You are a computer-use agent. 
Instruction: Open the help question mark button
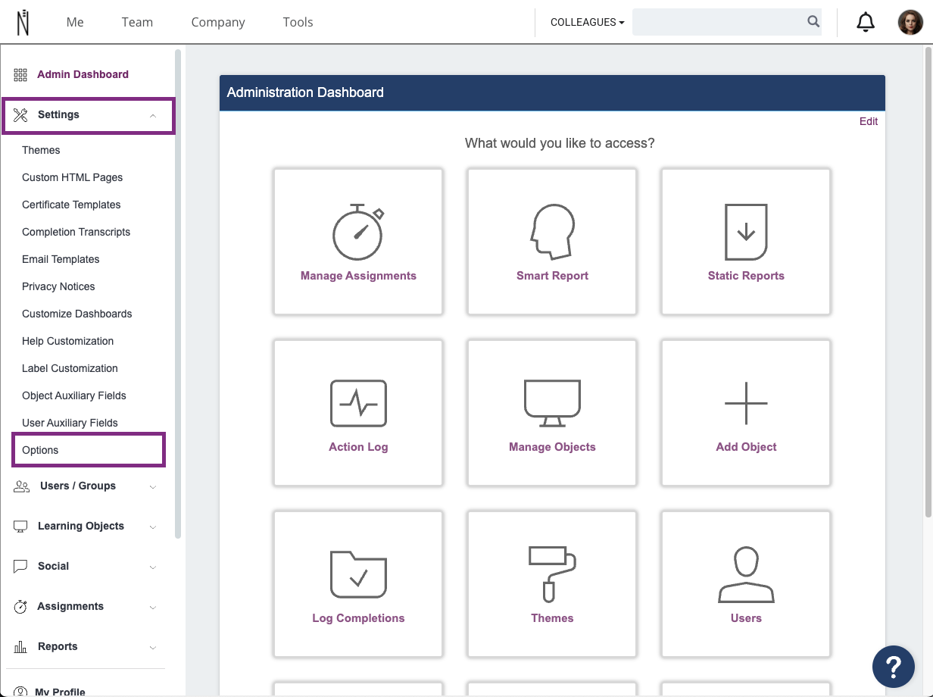(894, 667)
